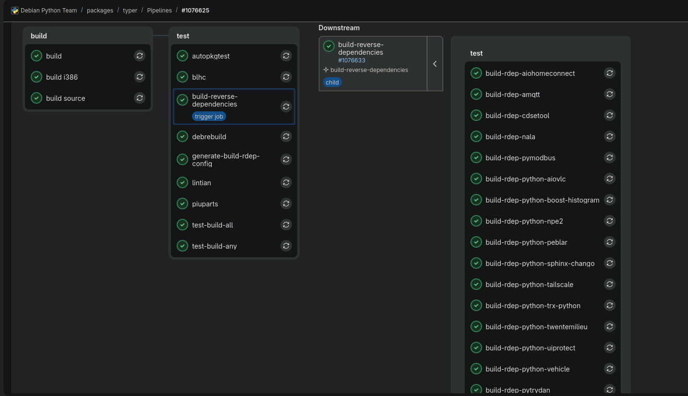The image size is (688, 396).
Task: Click the child pipeline badge
Action: 332,82
